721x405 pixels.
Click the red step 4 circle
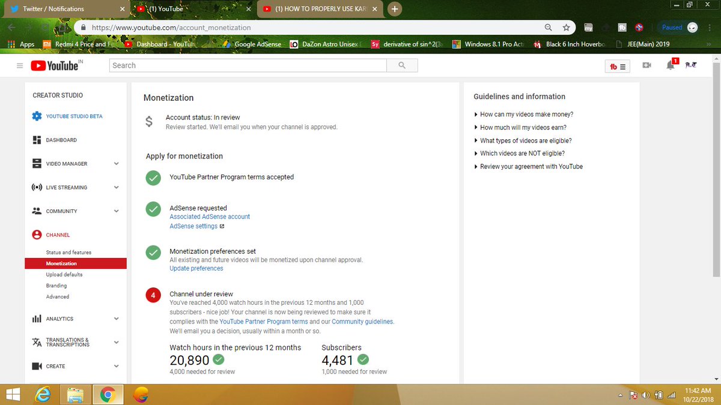[x=154, y=295]
